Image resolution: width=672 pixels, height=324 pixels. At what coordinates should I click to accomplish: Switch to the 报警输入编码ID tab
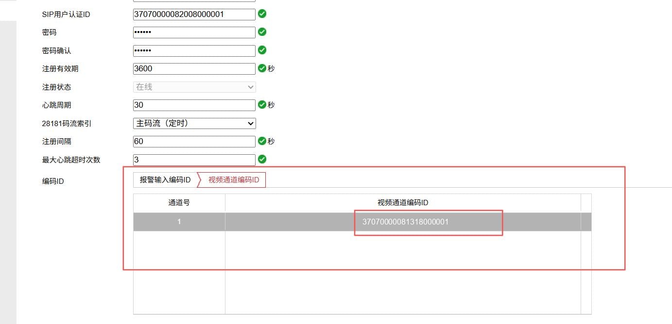(x=165, y=179)
